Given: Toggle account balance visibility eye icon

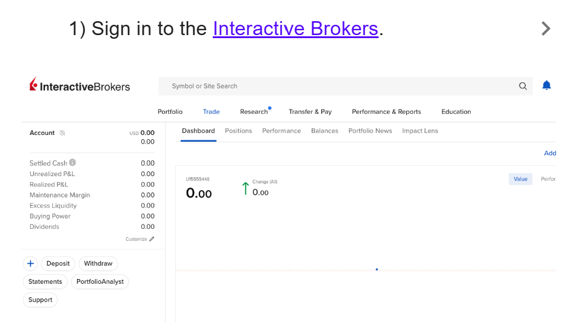Looking at the screenshot, I should tap(62, 133).
